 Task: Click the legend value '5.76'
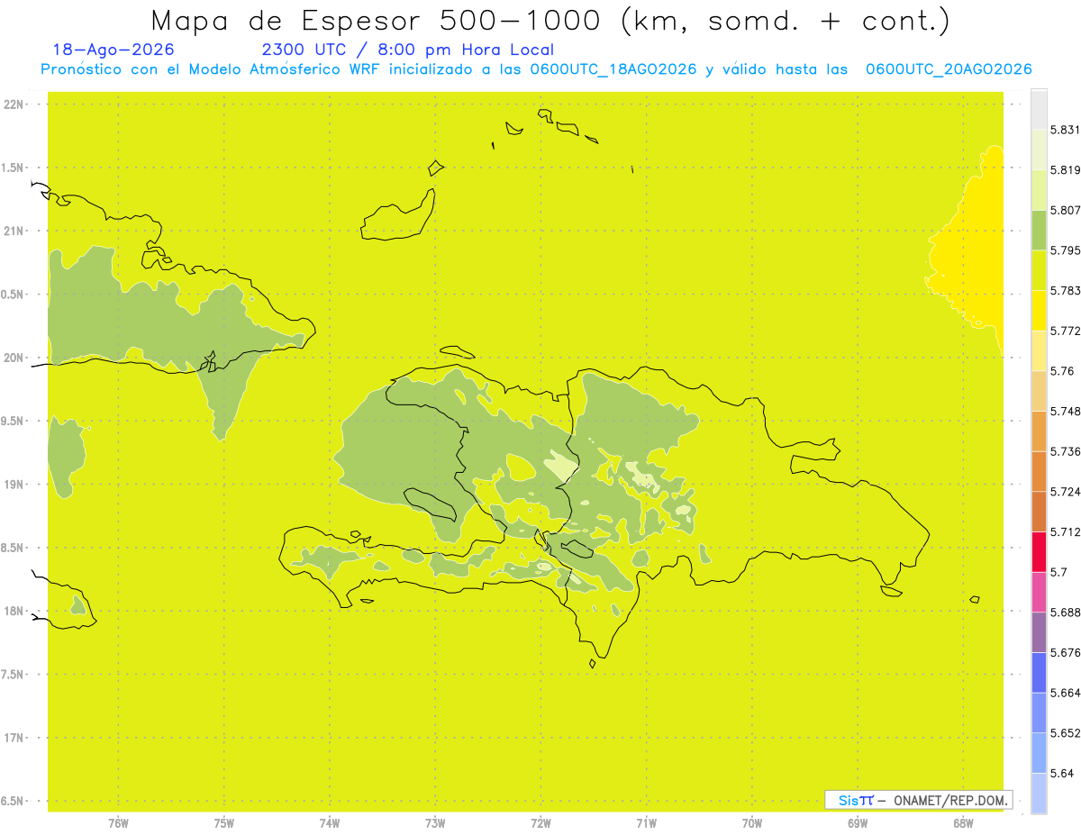click(x=1062, y=371)
